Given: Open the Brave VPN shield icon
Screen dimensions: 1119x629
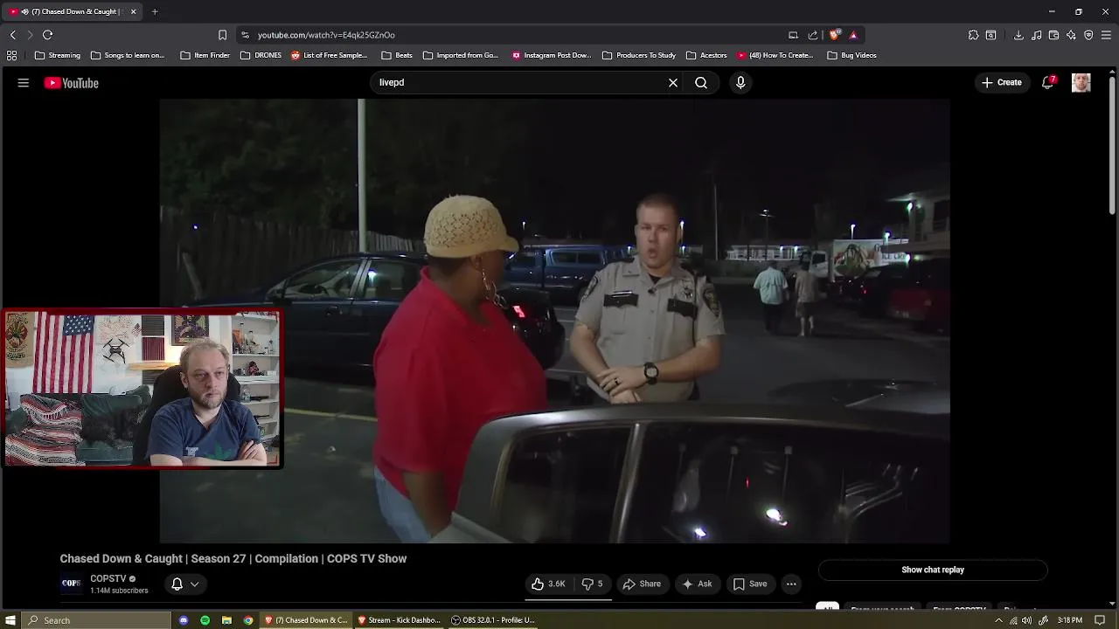Looking at the screenshot, I should (x=1088, y=35).
